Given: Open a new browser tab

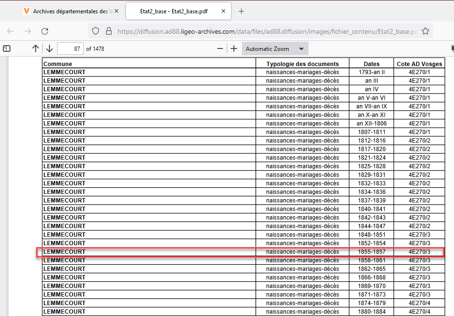Looking at the screenshot, I should 241,11.
